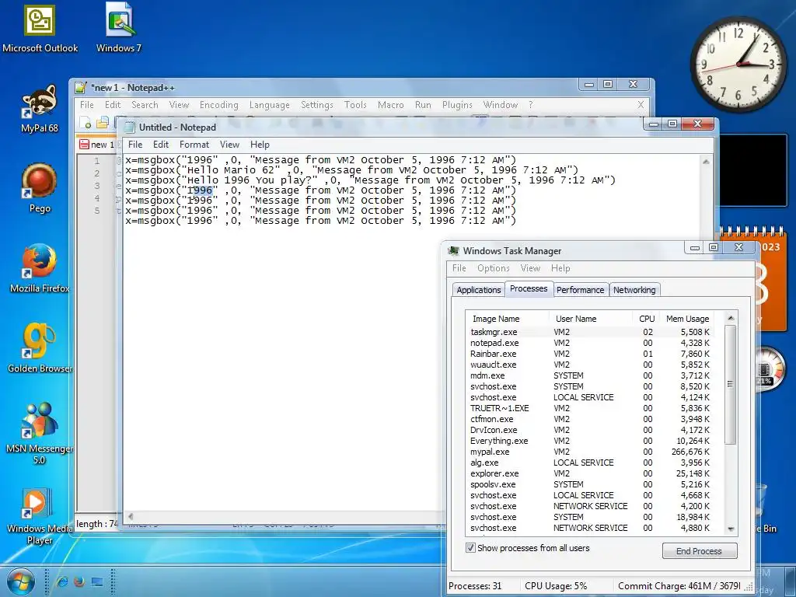Open the Language menu in Notepad++
Viewport: 796px width, 597px height.
click(269, 105)
